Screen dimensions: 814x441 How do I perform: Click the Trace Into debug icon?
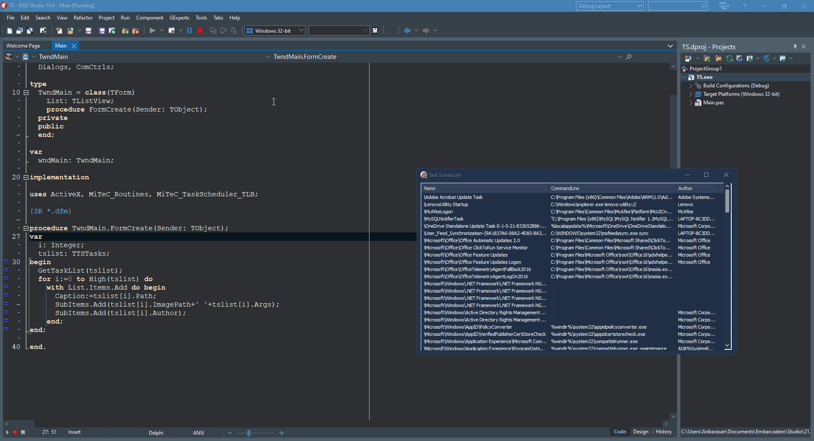213,31
